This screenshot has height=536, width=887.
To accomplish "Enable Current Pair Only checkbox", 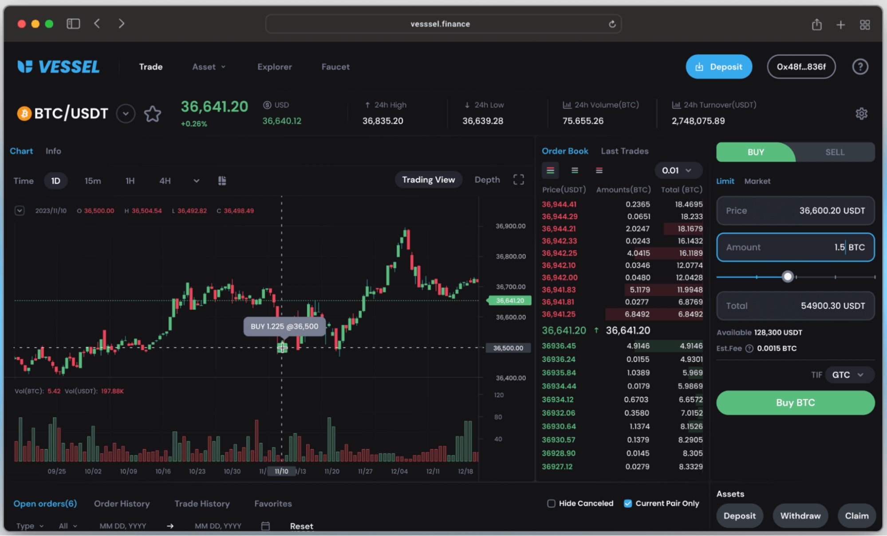I will (627, 503).
